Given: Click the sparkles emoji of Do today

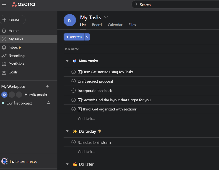Looking at the screenshot, I should point(75,131).
